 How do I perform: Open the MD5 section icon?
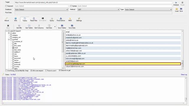pyautogui.click(x=70, y=18)
